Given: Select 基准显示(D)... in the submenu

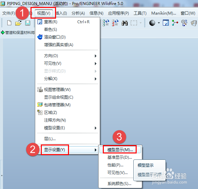Looking at the screenshot, I should coord(120,157).
